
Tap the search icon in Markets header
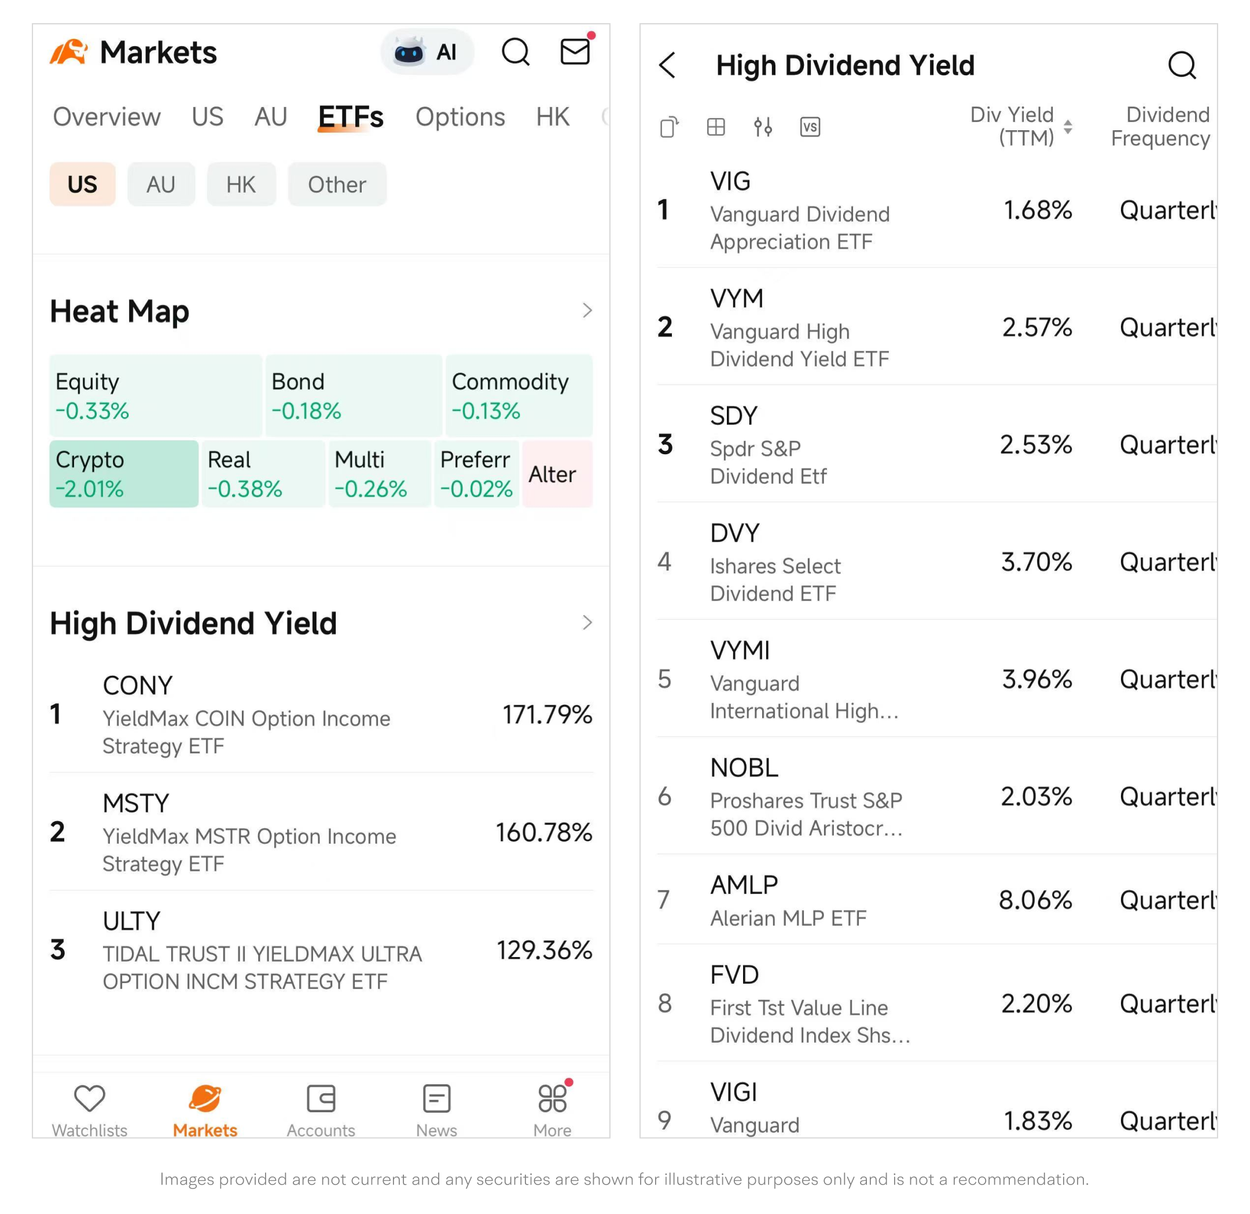pyautogui.click(x=515, y=51)
